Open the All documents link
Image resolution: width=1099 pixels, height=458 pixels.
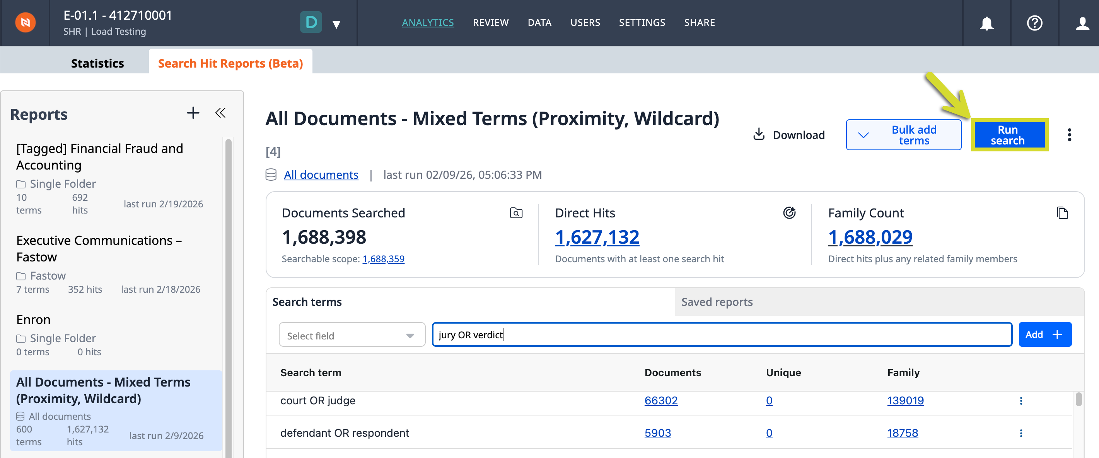[321, 175]
